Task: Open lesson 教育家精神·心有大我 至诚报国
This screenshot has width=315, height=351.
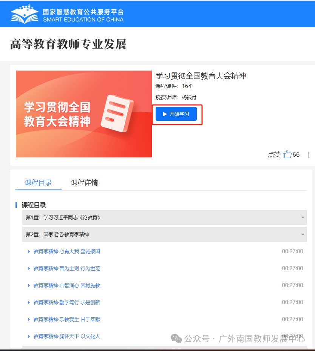Action: click(67, 251)
